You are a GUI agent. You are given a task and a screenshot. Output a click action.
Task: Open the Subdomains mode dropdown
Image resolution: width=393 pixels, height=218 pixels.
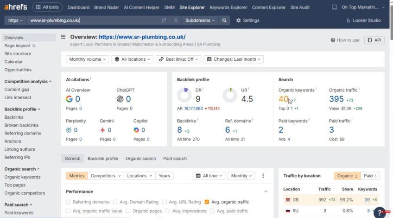[200, 20]
